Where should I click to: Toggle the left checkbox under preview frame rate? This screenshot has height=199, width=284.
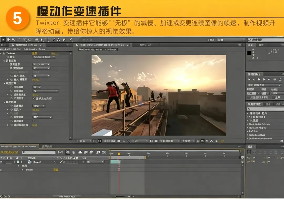tap(248, 98)
